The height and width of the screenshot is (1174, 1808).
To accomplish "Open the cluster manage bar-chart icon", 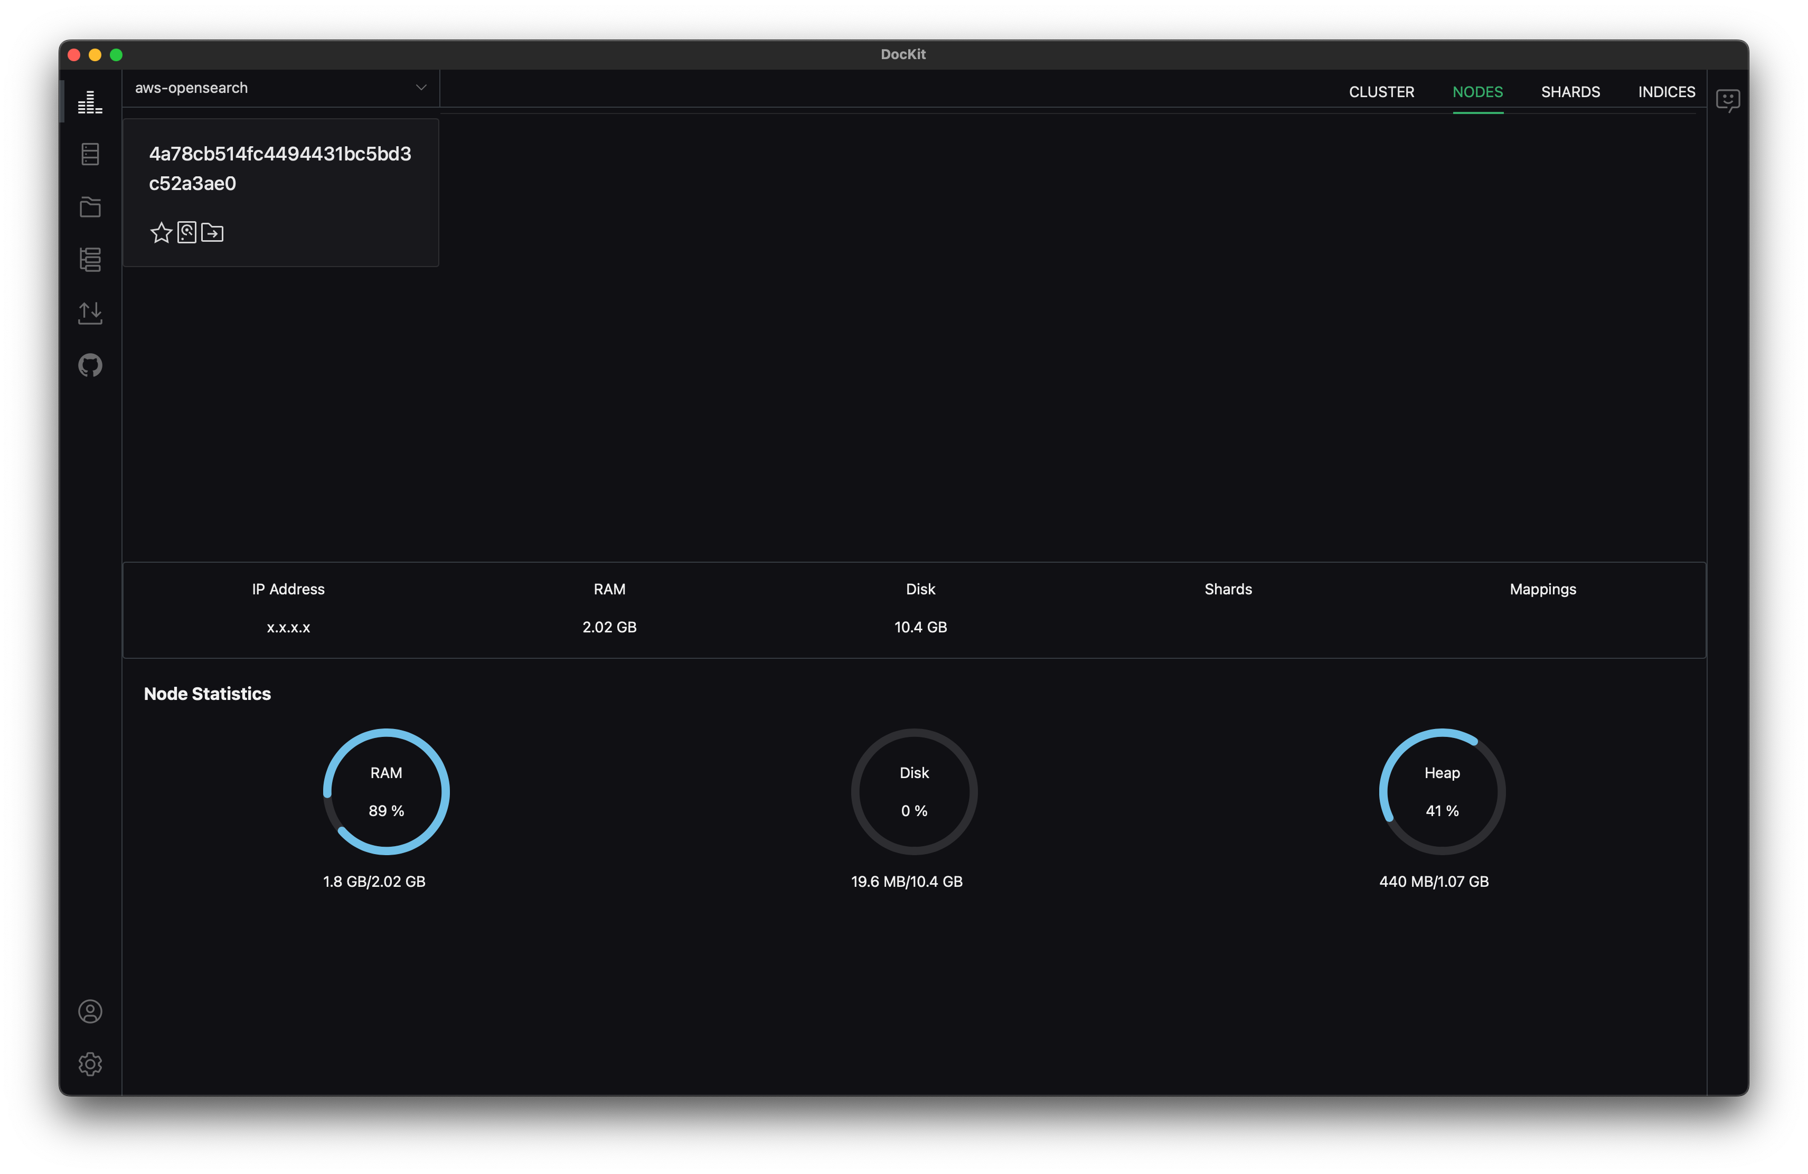I will pos(90,102).
